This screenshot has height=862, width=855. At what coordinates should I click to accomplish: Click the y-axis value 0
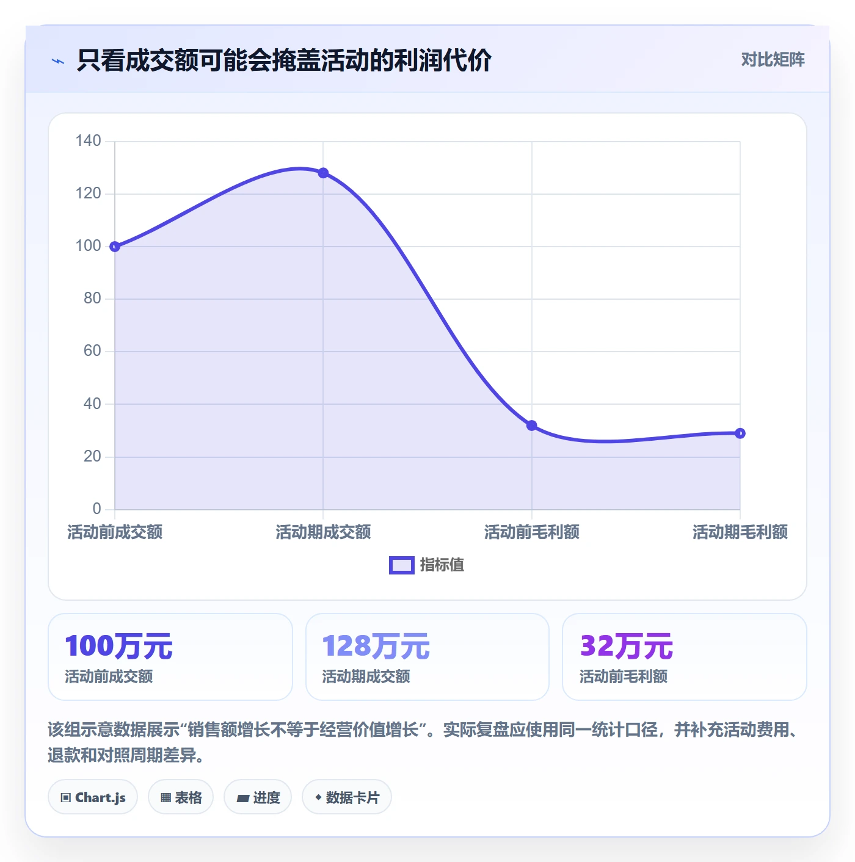point(96,509)
